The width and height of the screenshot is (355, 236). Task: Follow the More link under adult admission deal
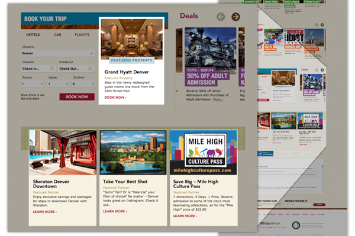[218, 99]
